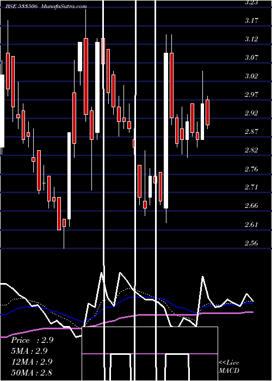Select the 2.56 price axis label

tap(251, 243)
